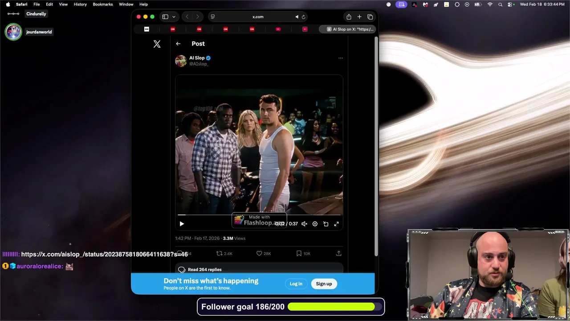Screen dimensions: 570x321
Task: Click the @AIslop_ handle
Action: (199, 64)
